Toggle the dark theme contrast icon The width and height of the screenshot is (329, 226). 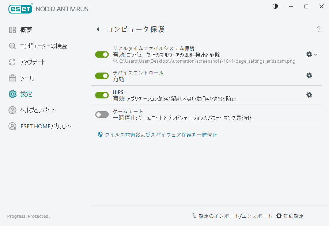[x=275, y=6]
